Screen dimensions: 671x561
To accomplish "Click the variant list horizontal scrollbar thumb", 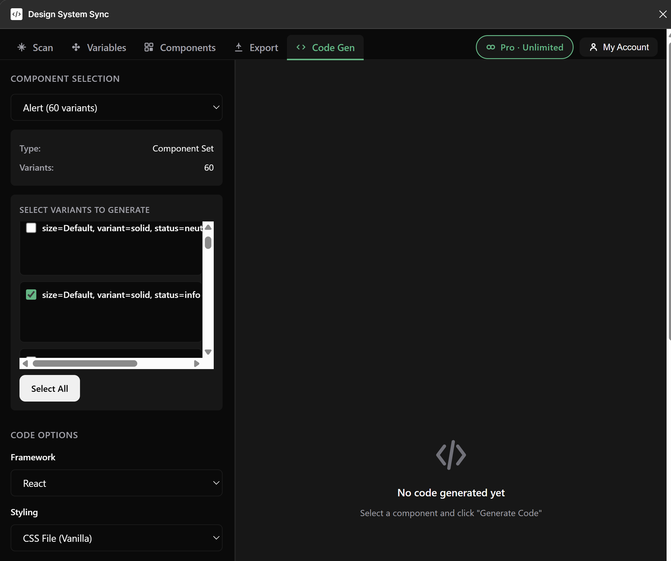I will tap(85, 363).
